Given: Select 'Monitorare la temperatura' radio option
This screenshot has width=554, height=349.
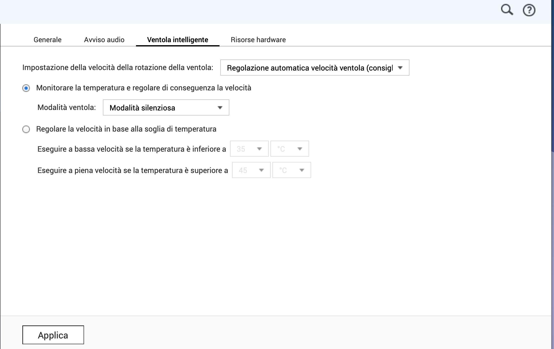Looking at the screenshot, I should coord(26,88).
